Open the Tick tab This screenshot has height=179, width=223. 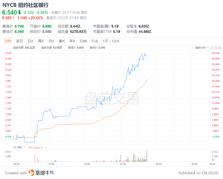(95, 41)
